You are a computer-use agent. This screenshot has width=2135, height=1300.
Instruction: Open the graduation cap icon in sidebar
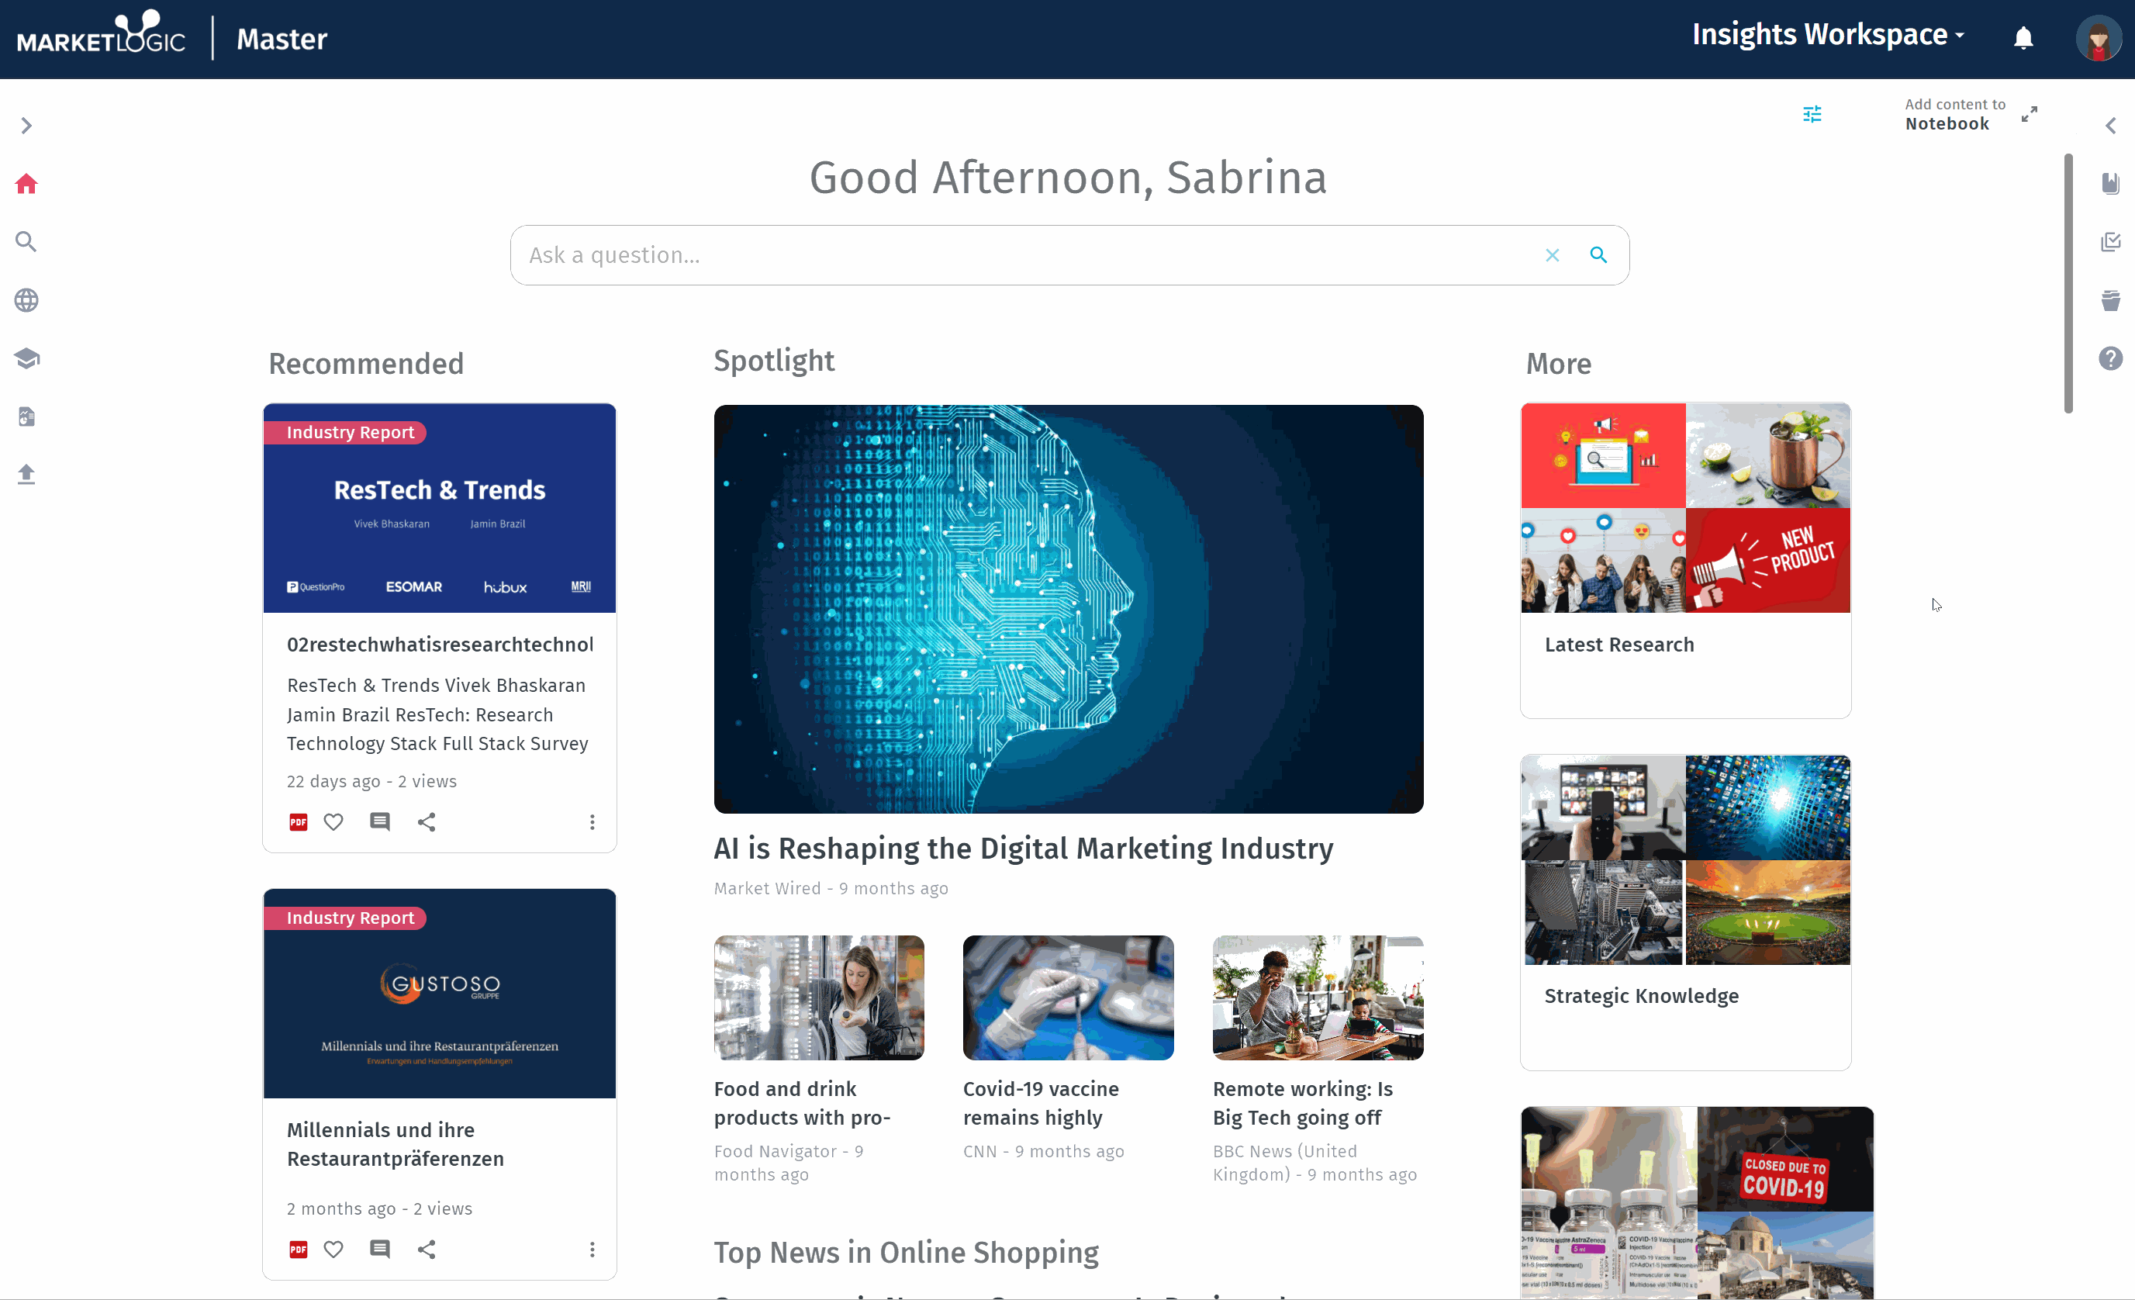point(26,358)
